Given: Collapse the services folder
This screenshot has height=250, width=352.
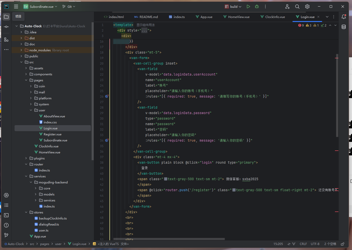Looking at the screenshot, I should pyautogui.click(x=26, y=176).
